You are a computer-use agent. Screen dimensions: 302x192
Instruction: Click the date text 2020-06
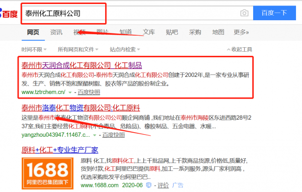(132, 185)
